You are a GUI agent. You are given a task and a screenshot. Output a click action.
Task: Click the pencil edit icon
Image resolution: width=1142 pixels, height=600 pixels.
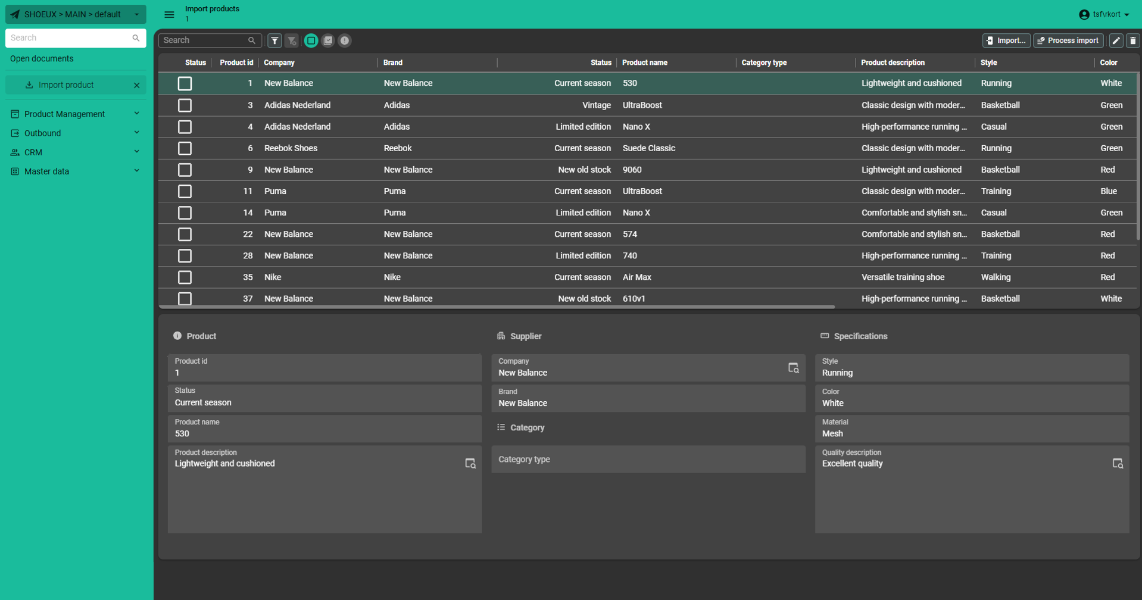[x=1116, y=40]
